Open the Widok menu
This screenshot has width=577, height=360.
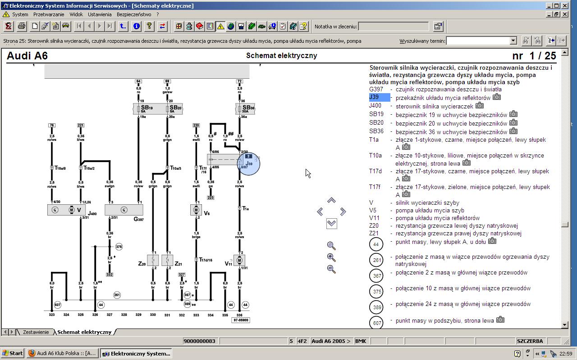tap(76, 14)
